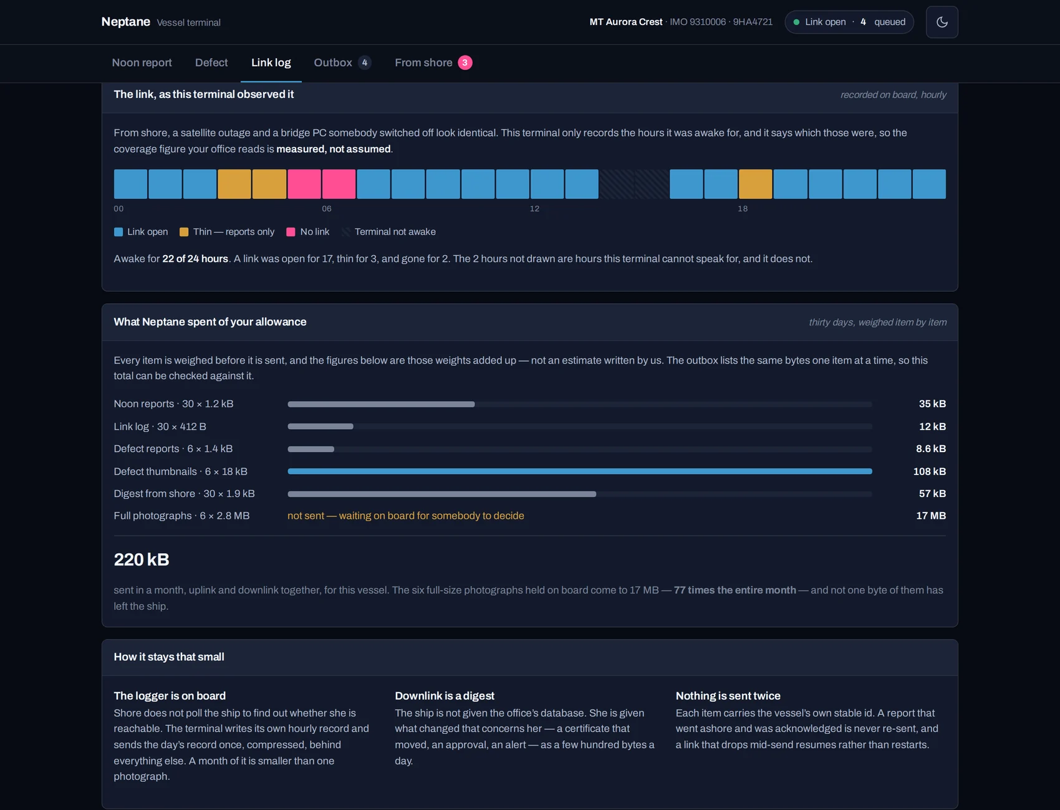1060x810 pixels.
Task: Click the 17 MB full photographs value
Action: [931, 516]
